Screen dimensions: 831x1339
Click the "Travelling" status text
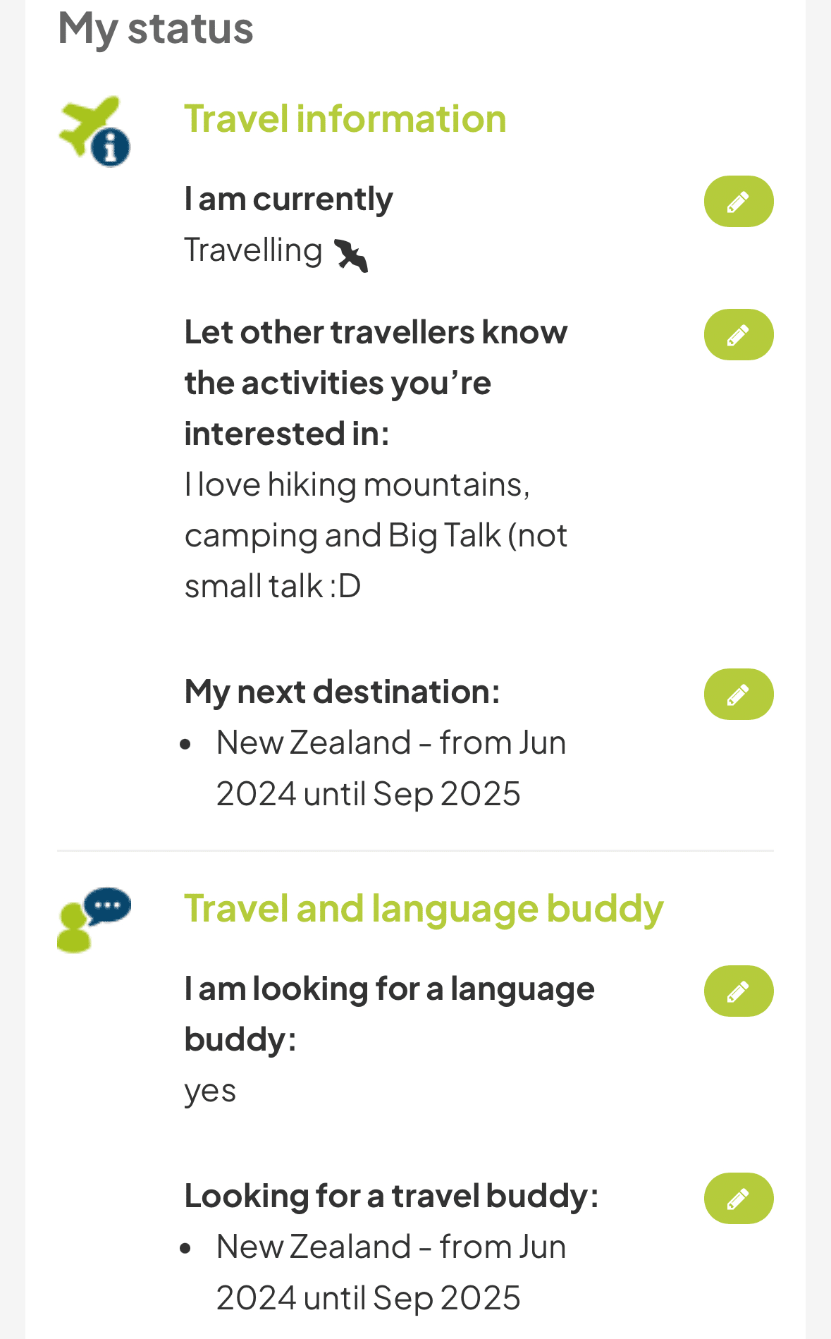click(x=253, y=250)
